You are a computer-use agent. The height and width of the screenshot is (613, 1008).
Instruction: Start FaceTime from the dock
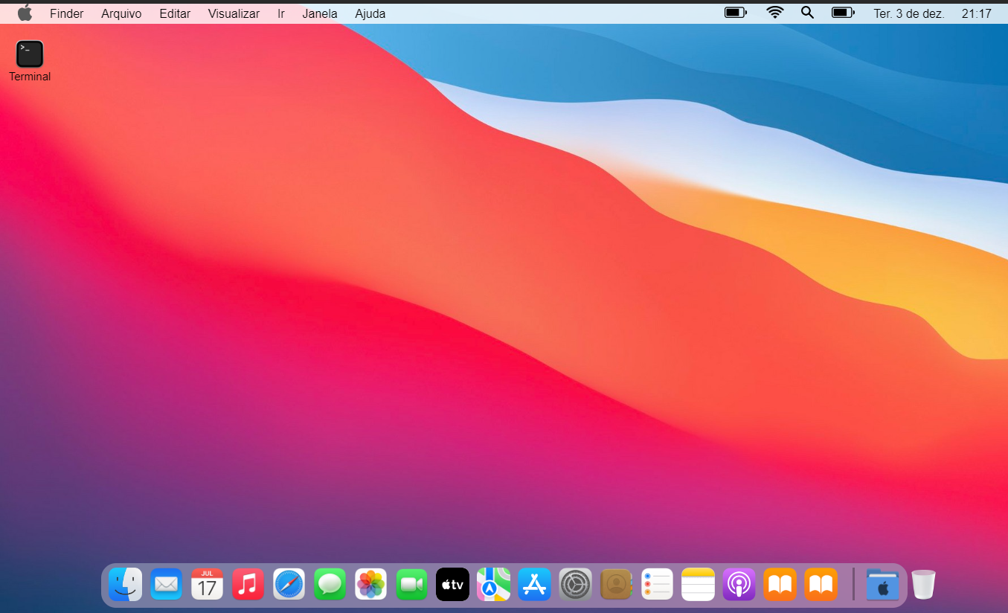point(411,585)
